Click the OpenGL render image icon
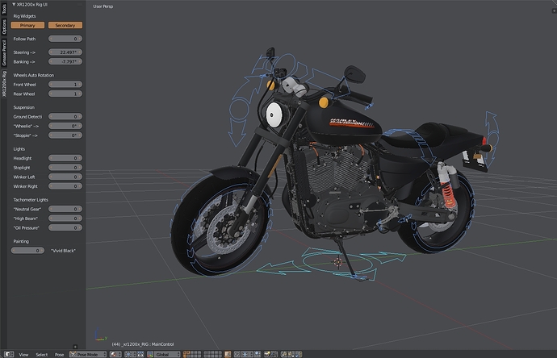The height and width of the screenshot is (358, 557). click(x=266, y=354)
